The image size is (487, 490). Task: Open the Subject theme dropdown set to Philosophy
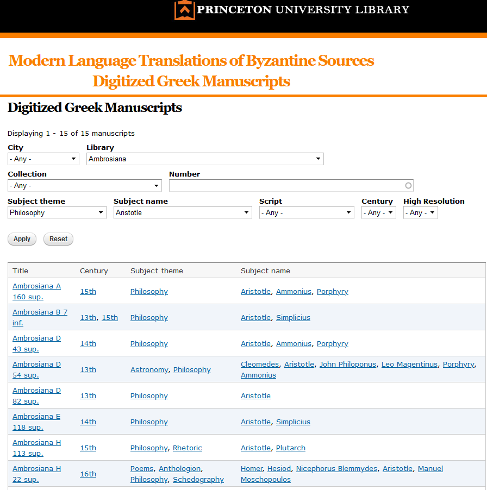point(57,212)
